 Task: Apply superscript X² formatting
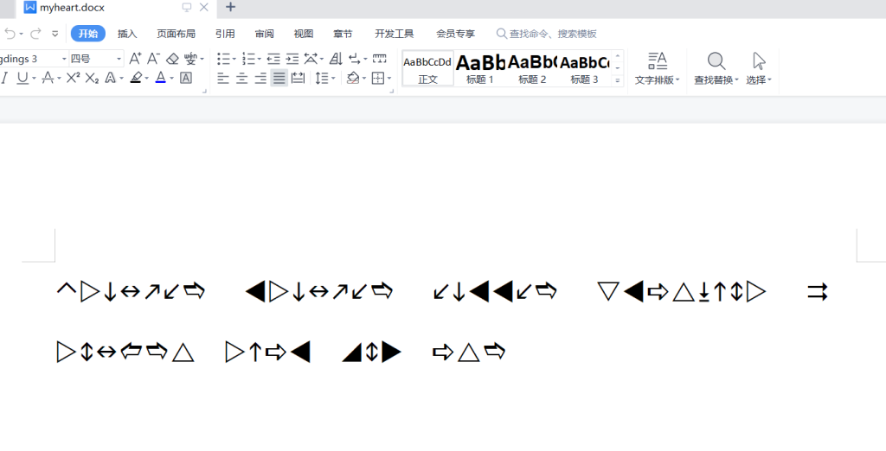tap(73, 78)
